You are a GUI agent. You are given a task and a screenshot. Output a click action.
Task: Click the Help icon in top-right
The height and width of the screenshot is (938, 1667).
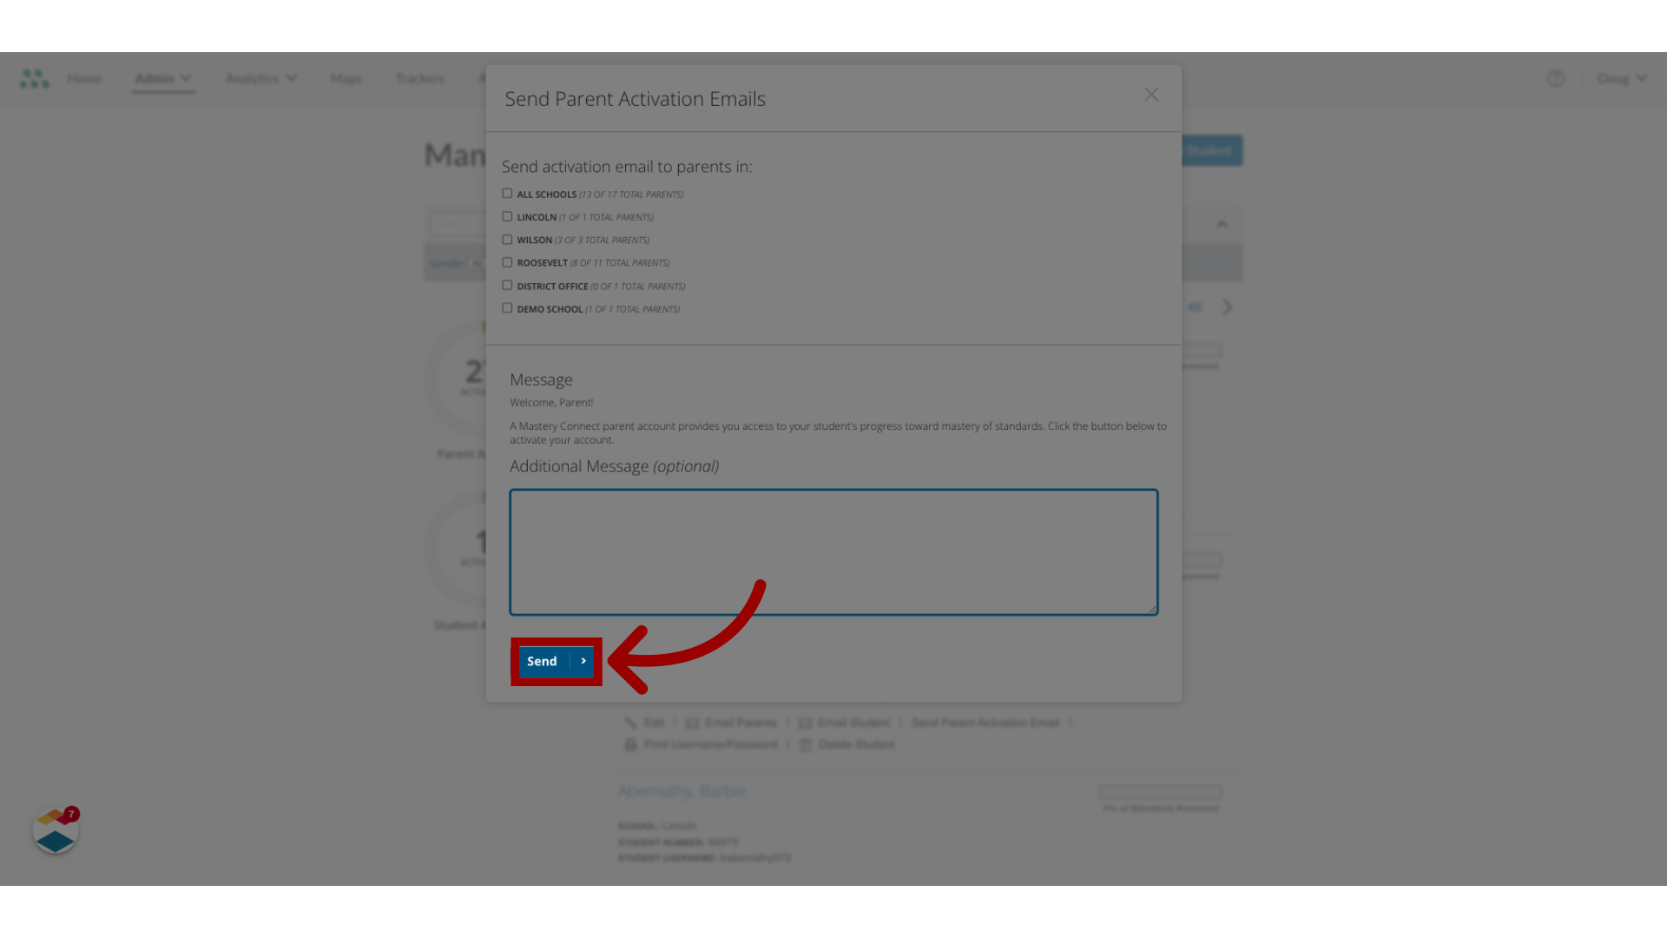(1556, 78)
